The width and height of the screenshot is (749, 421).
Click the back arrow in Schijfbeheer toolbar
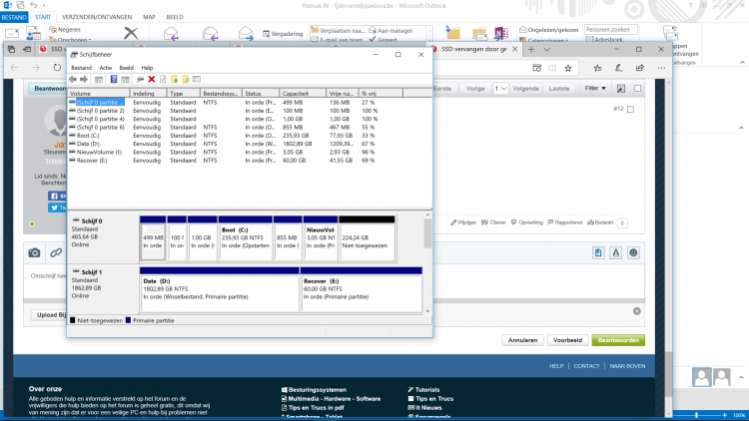(73, 79)
